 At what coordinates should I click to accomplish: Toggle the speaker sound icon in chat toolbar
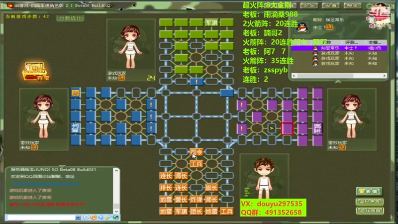pyautogui.click(x=101, y=218)
